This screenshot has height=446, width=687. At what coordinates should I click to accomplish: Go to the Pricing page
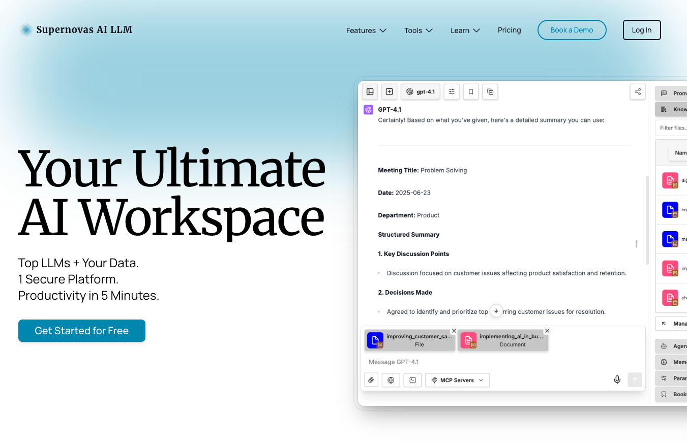pyautogui.click(x=509, y=30)
